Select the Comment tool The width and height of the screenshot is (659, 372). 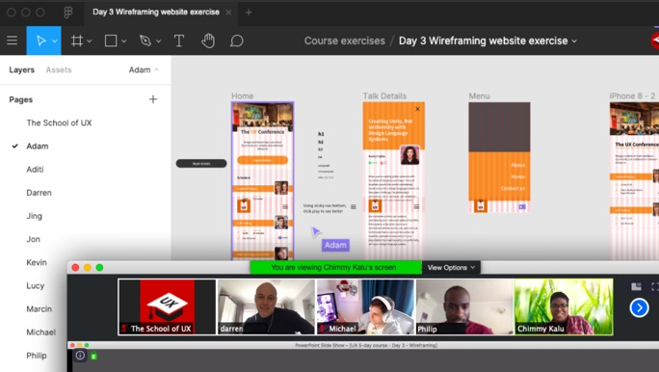pos(237,40)
